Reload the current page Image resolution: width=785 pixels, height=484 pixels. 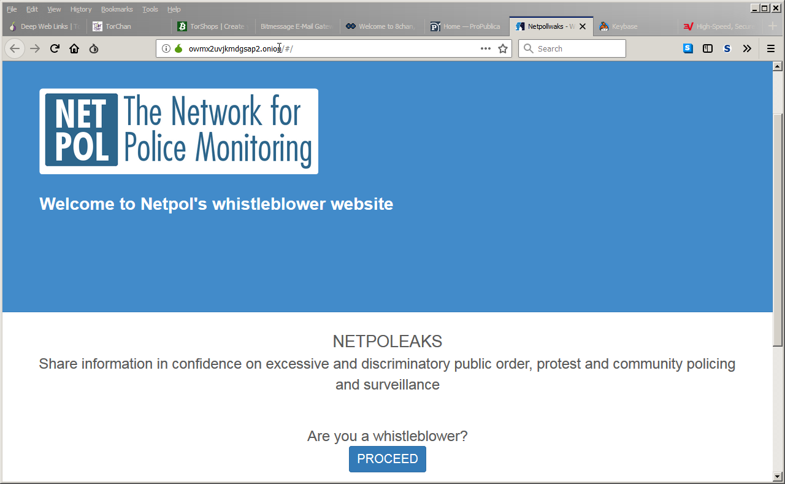tap(55, 48)
